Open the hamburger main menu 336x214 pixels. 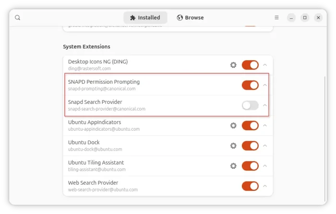point(276,18)
